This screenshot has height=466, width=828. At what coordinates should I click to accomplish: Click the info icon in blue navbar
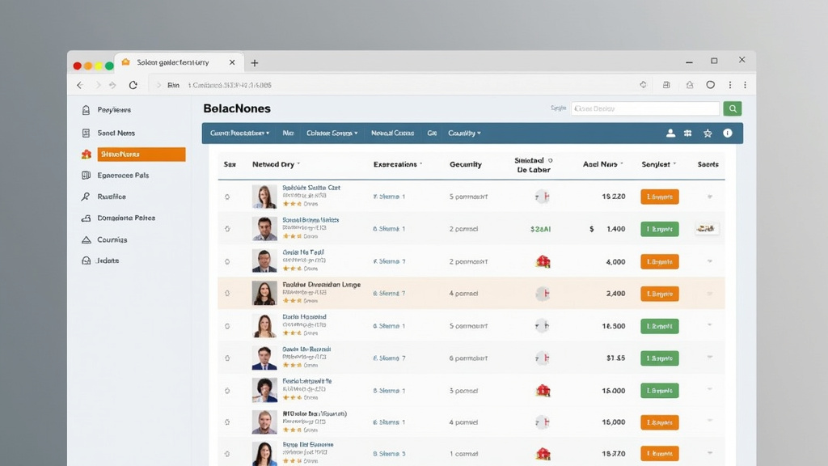click(x=728, y=133)
